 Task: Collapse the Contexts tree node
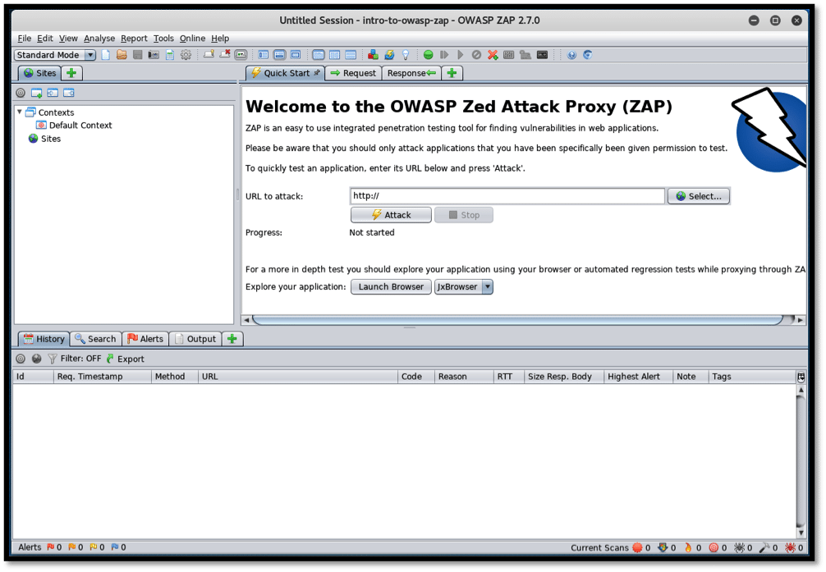pyautogui.click(x=20, y=112)
